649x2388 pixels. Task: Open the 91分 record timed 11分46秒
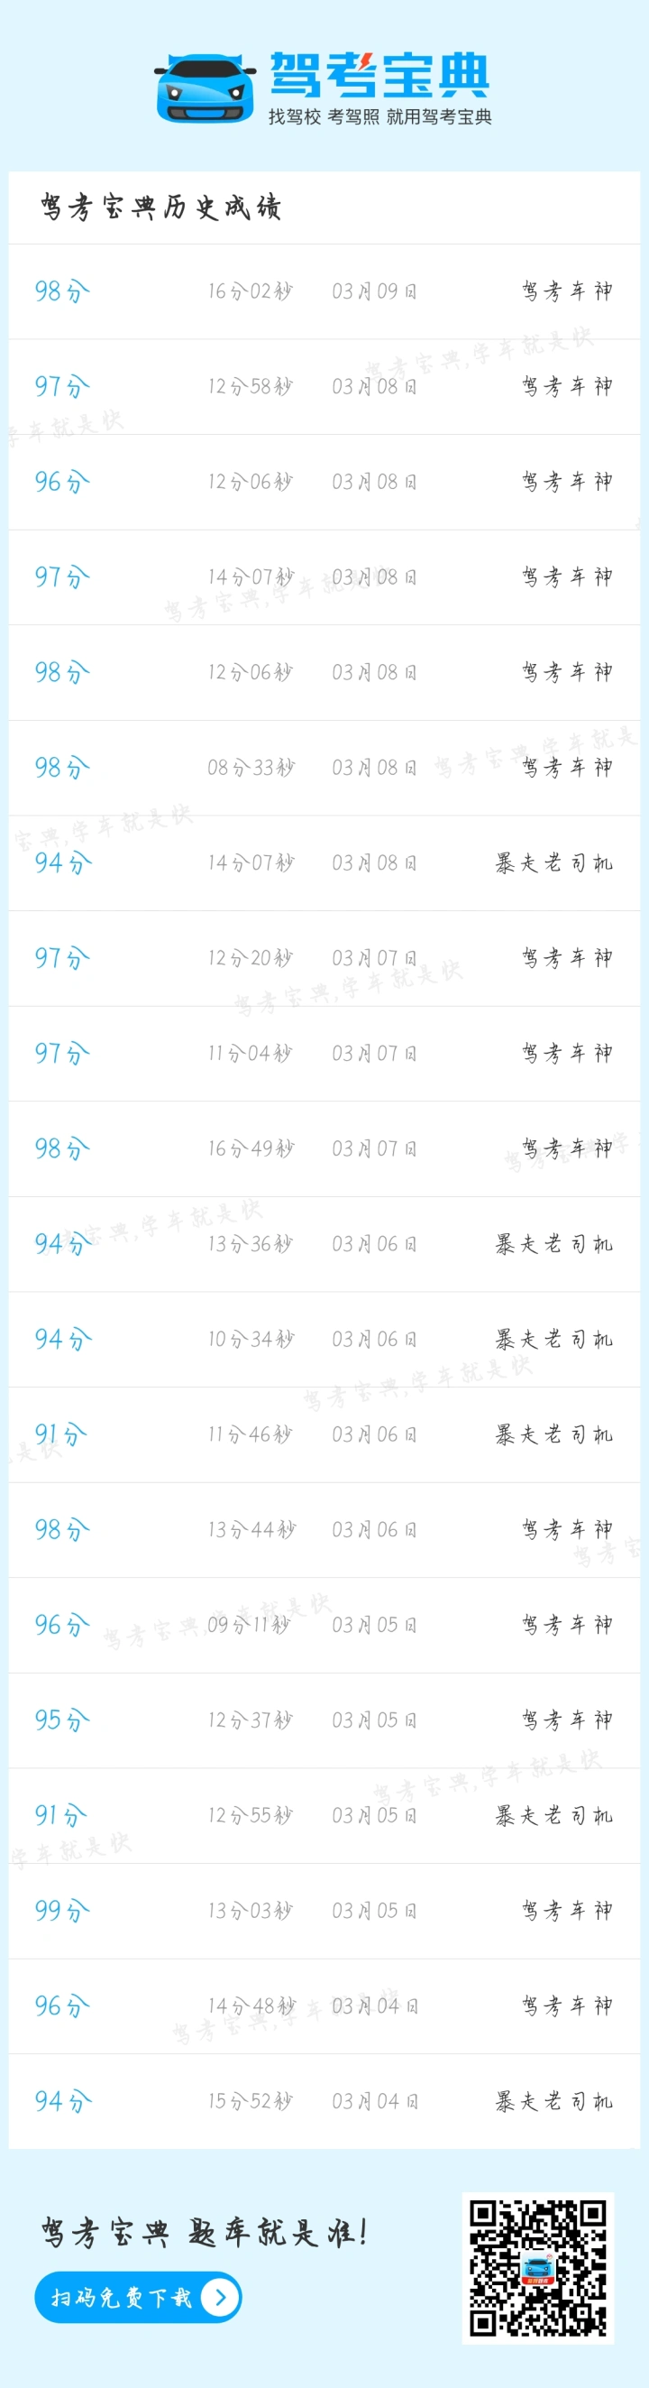point(324,1434)
